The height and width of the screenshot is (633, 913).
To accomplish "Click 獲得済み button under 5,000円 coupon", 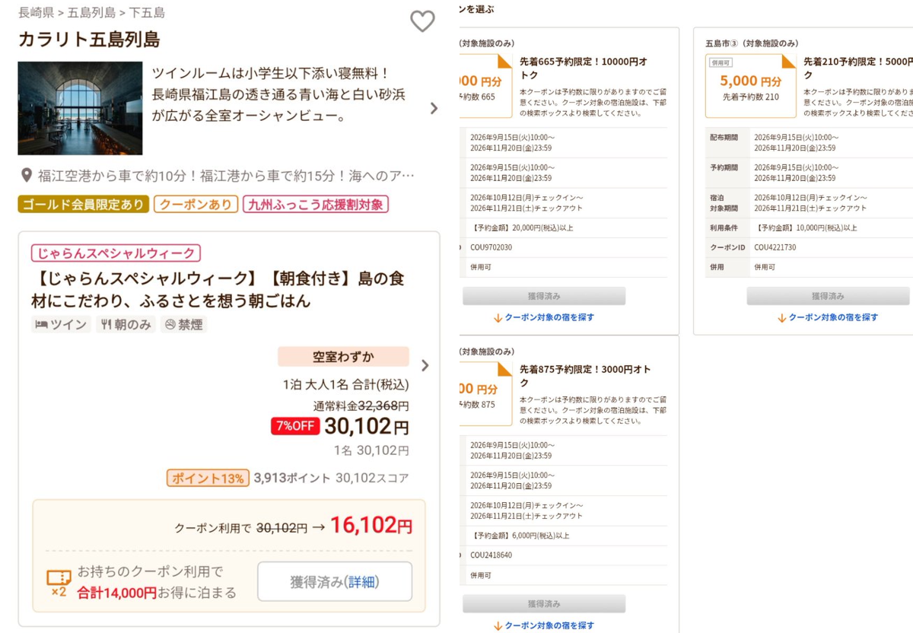I will click(828, 296).
